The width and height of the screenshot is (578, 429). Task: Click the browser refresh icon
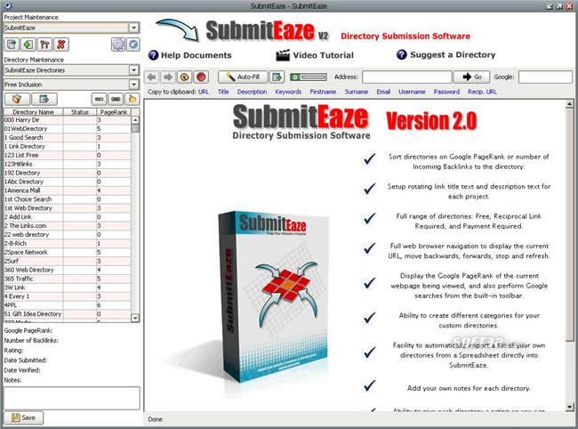(x=184, y=77)
